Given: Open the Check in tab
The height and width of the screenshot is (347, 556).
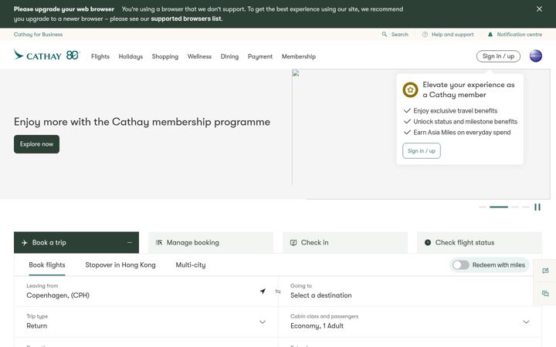Looking at the screenshot, I should 345,243.
